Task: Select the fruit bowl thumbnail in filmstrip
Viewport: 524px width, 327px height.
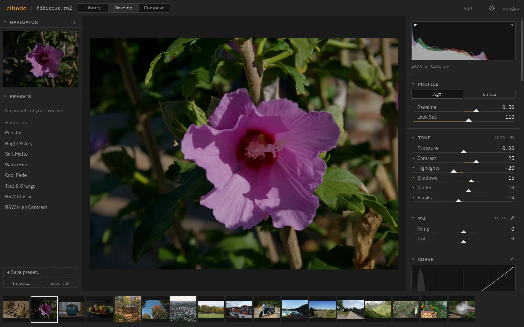Action: [100, 309]
